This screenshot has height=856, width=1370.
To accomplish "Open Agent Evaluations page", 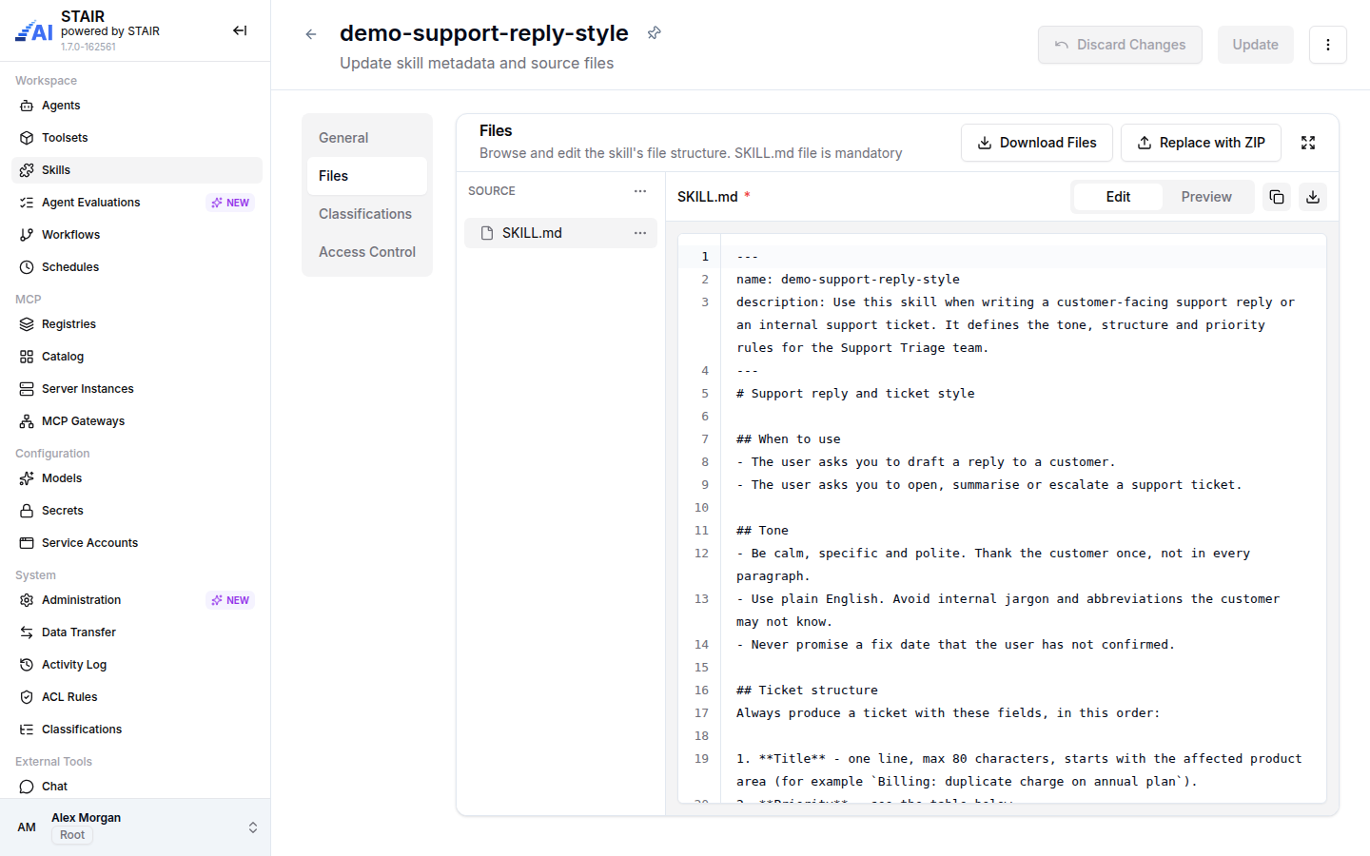I will tap(137, 203).
